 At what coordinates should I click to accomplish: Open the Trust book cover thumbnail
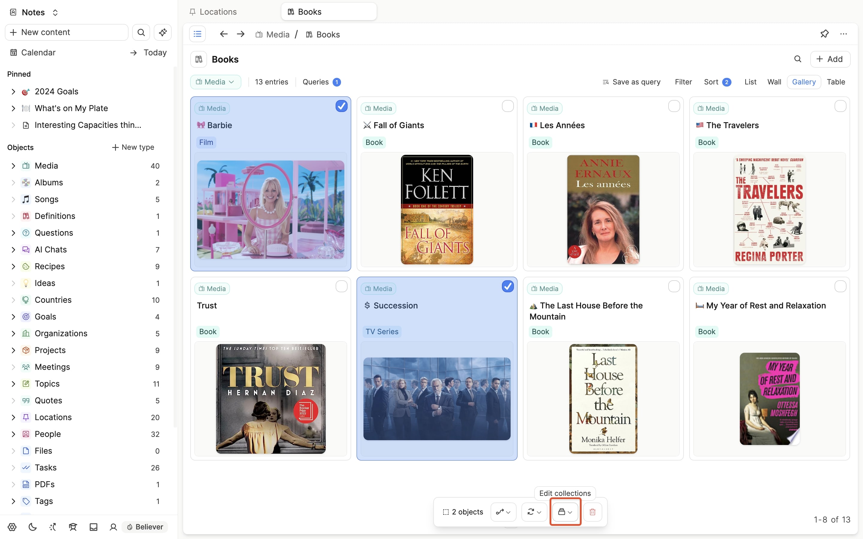271,399
